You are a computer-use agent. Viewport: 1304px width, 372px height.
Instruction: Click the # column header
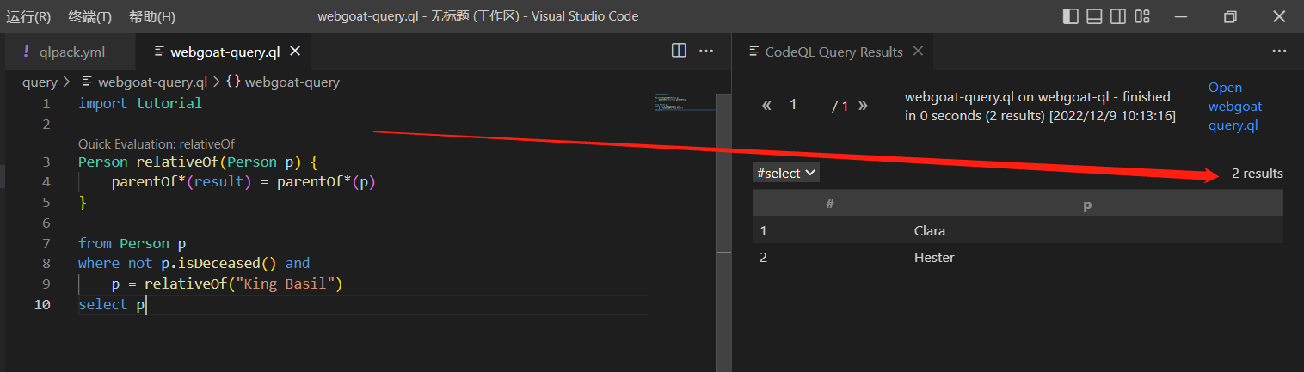coord(830,204)
